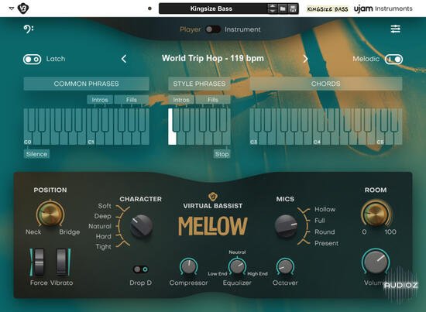Go to next style with right chevron

point(305,59)
